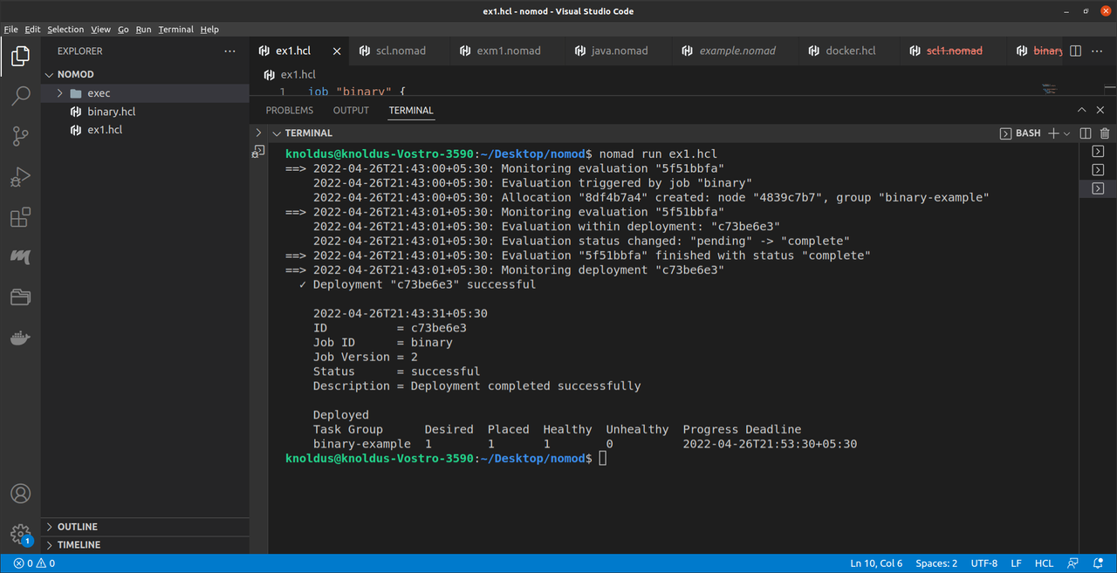The height and width of the screenshot is (573, 1117).
Task: Select the highlighted active terminal in list
Action: click(x=1098, y=188)
